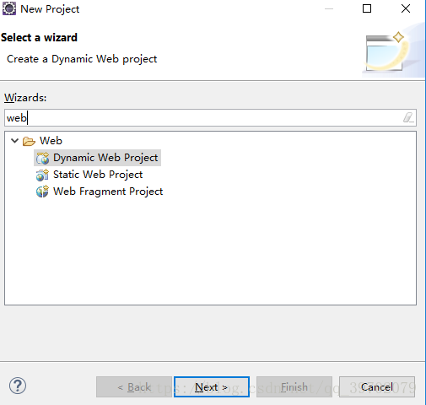Select the Web folder label in tree

tap(51, 141)
